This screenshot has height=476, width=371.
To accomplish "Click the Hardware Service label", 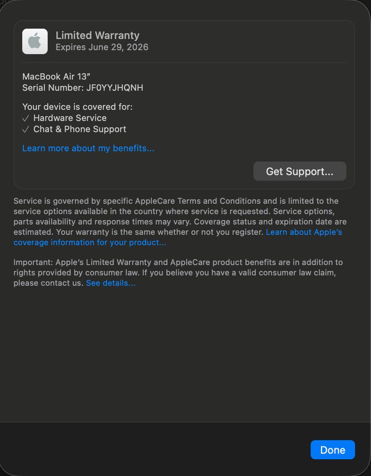I will (70, 118).
